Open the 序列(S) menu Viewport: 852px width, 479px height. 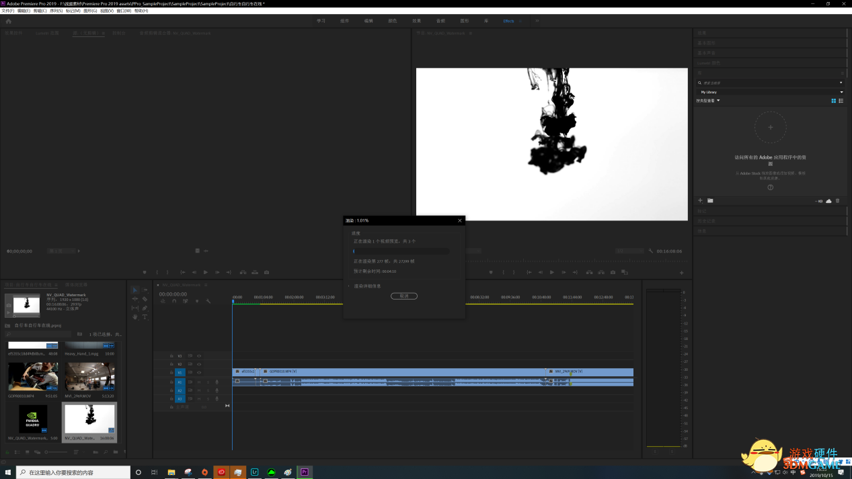tap(56, 11)
